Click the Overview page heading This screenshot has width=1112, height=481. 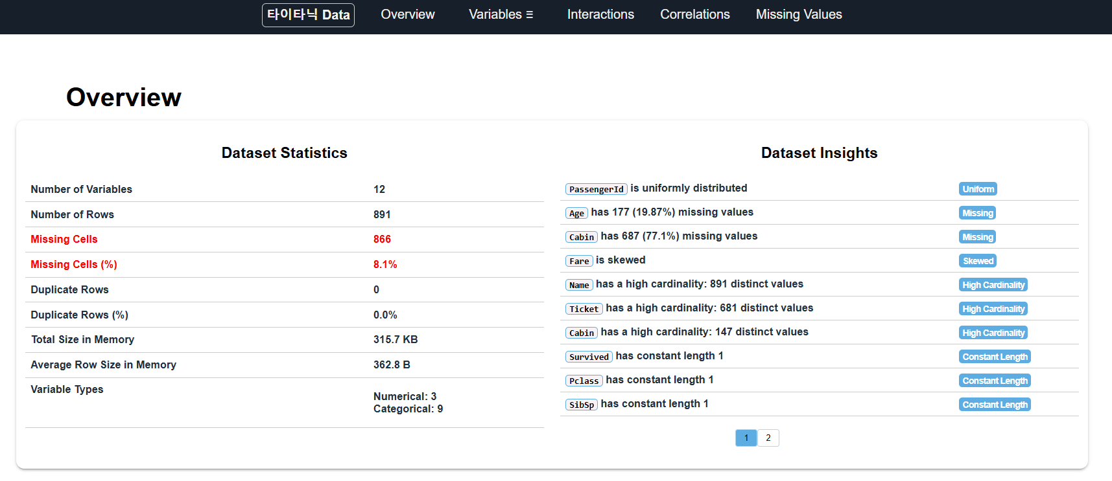point(124,97)
